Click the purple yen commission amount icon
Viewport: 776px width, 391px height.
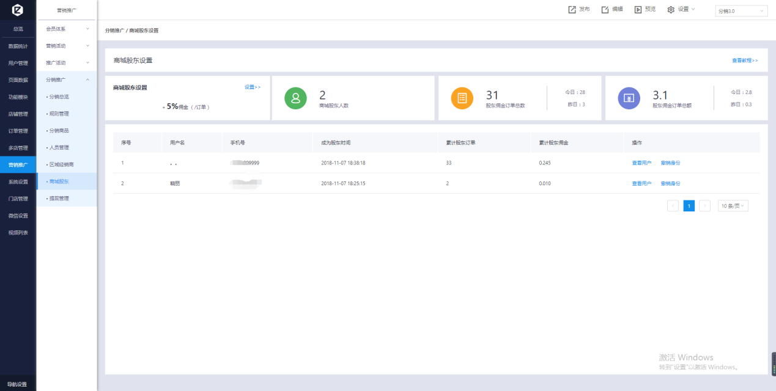point(629,98)
